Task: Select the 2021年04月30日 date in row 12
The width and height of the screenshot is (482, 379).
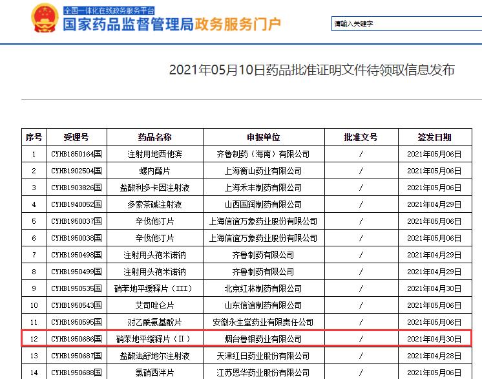Action: coord(434,339)
